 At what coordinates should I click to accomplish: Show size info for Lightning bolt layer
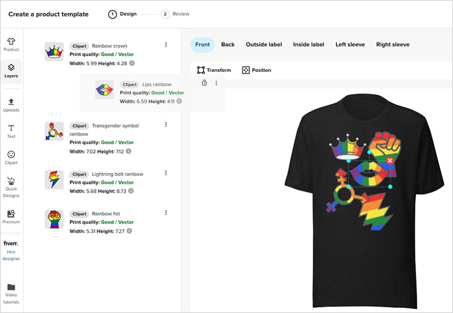pos(131,191)
